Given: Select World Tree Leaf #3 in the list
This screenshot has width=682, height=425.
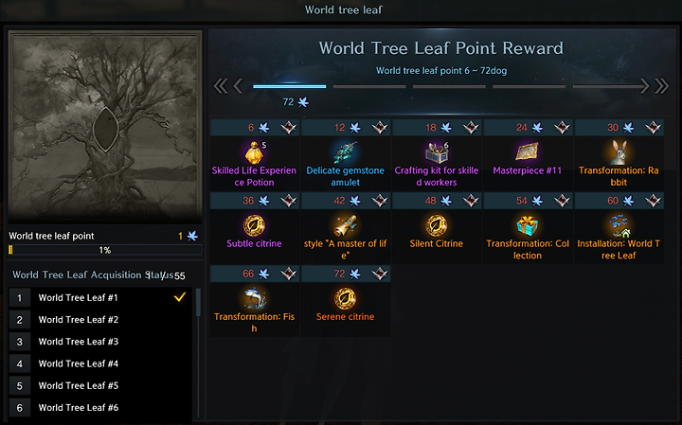Looking at the screenshot, I should coord(100,342).
